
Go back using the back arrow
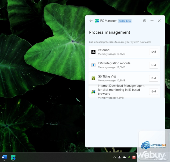click(91, 21)
